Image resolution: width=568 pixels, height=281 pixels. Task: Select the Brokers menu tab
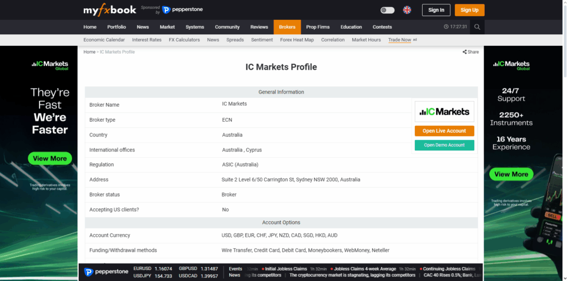point(287,27)
